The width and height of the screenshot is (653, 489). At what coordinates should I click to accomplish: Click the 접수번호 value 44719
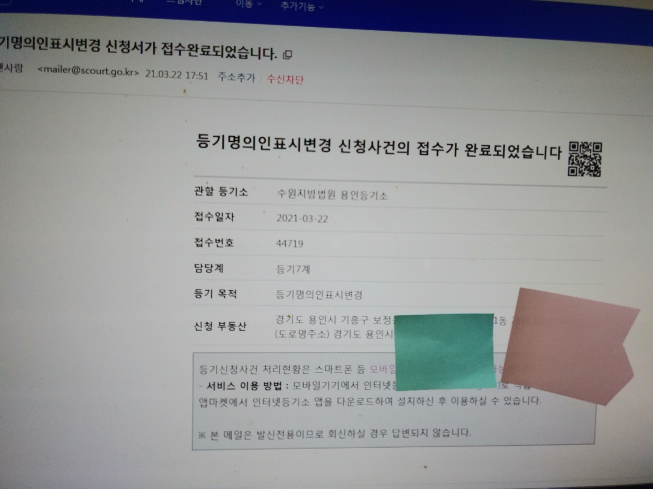(x=290, y=244)
